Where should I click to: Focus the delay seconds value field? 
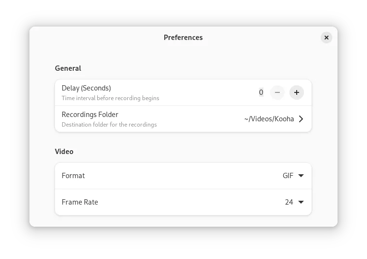point(261,92)
